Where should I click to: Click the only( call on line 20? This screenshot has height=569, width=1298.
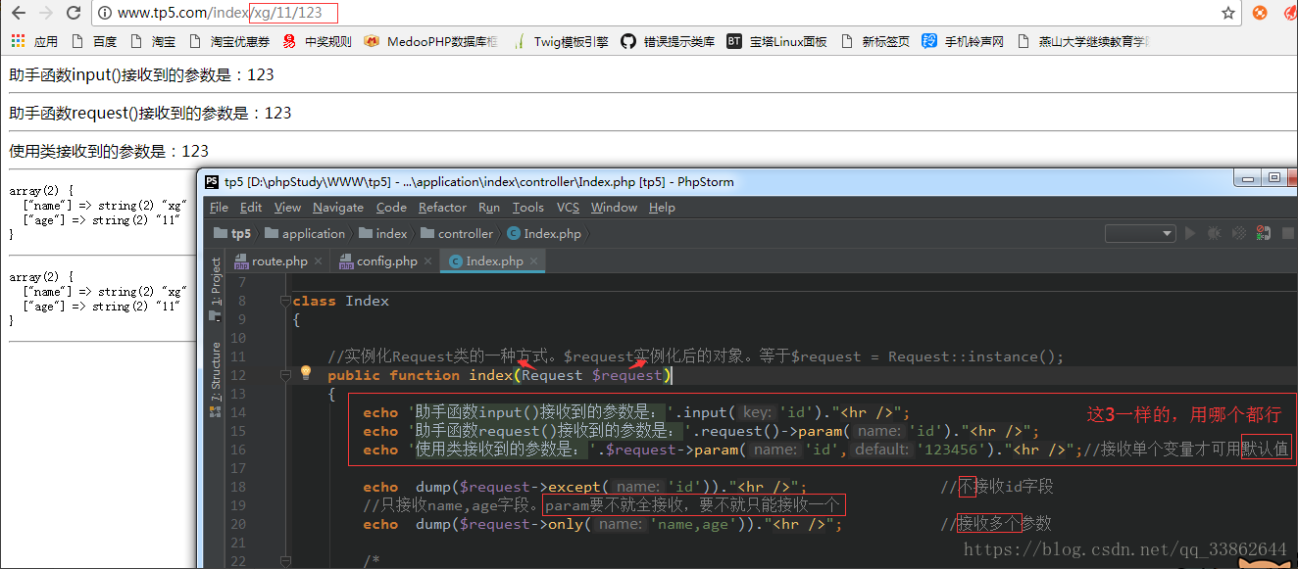click(571, 524)
